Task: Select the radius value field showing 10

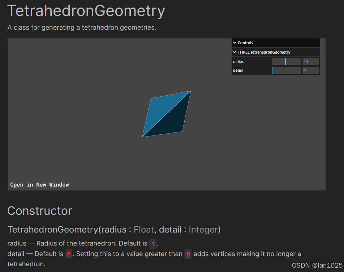Action: pyautogui.click(x=310, y=61)
